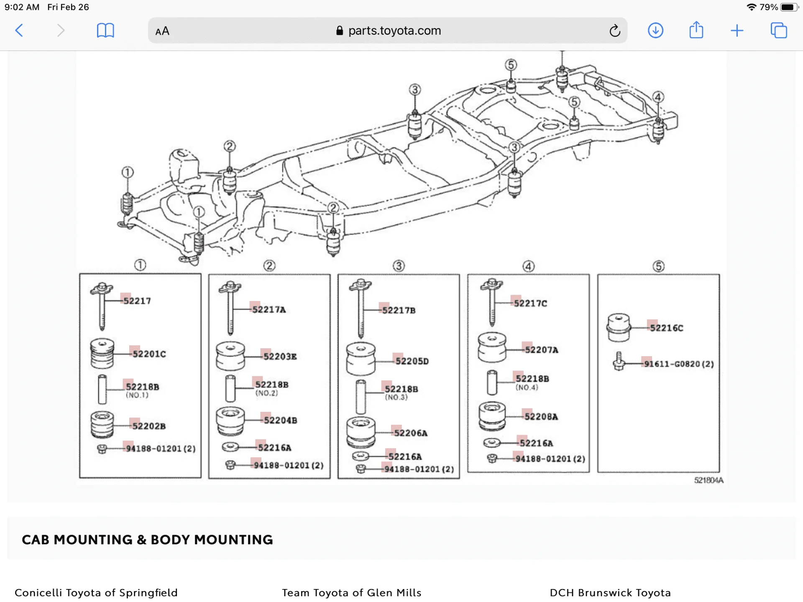Tap the Safari back arrow
The image size is (803, 602).
point(19,31)
